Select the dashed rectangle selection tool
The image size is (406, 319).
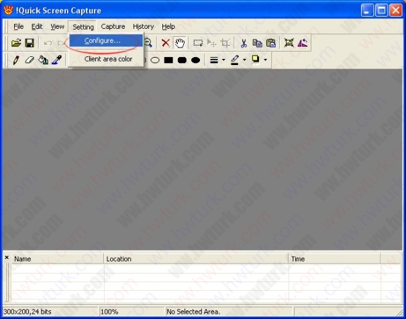(x=198, y=43)
